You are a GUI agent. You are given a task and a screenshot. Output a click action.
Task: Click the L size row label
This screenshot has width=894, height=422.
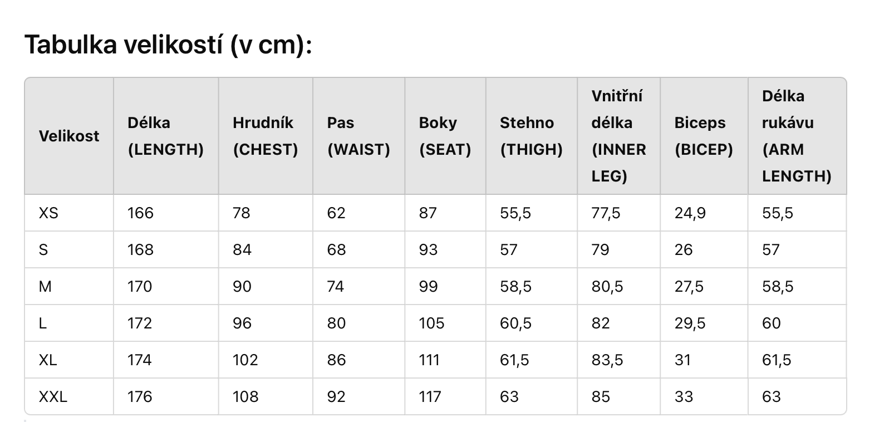coord(42,323)
